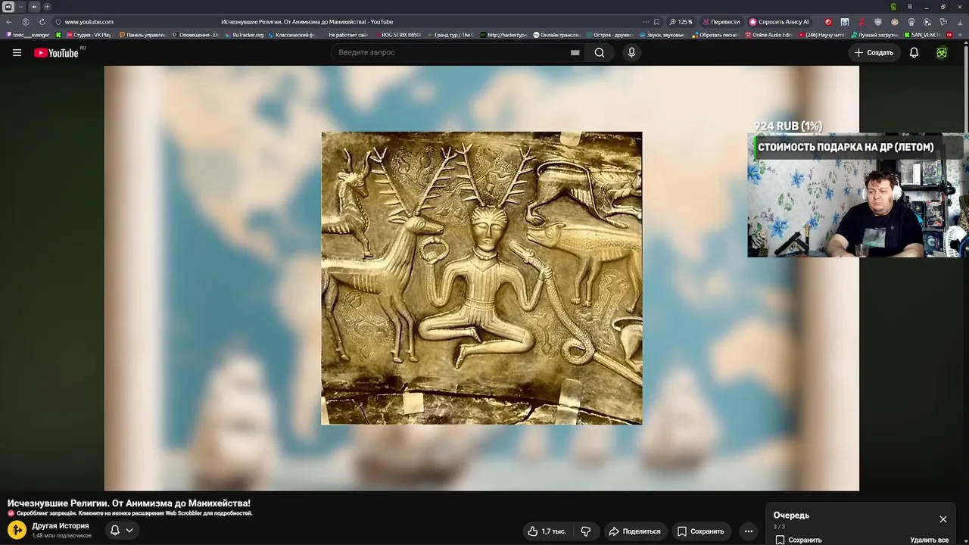Screen dimensions: 969x545
Task: Click the video player image area
Action: click(x=481, y=278)
